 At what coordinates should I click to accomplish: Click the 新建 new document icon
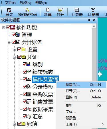point(48,10)
